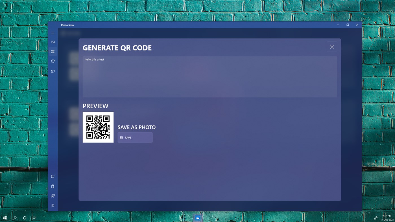Select Photo Scan on the taskbar
The width and height of the screenshot is (395, 222).
[x=197, y=217]
